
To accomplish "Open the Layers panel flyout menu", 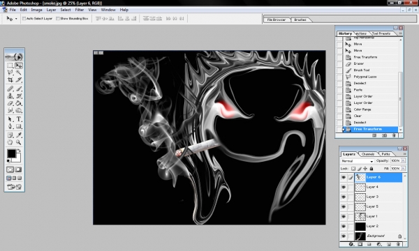I will pos(404,154).
